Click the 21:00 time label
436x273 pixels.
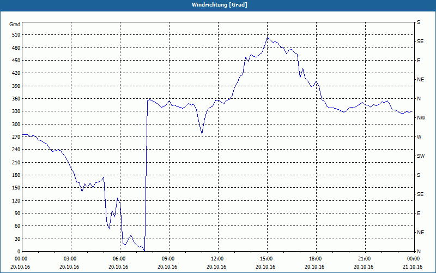pyautogui.click(x=364, y=259)
